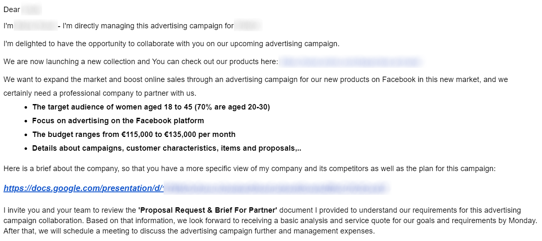Open the docs.google.com presentation link

click(83, 188)
